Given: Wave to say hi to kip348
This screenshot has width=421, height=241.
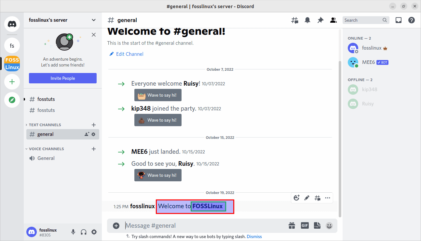Looking at the screenshot, I should pyautogui.click(x=158, y=120).
